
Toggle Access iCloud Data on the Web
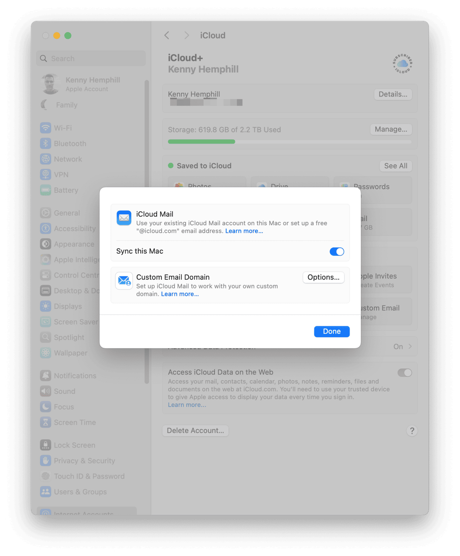point(404,373)
